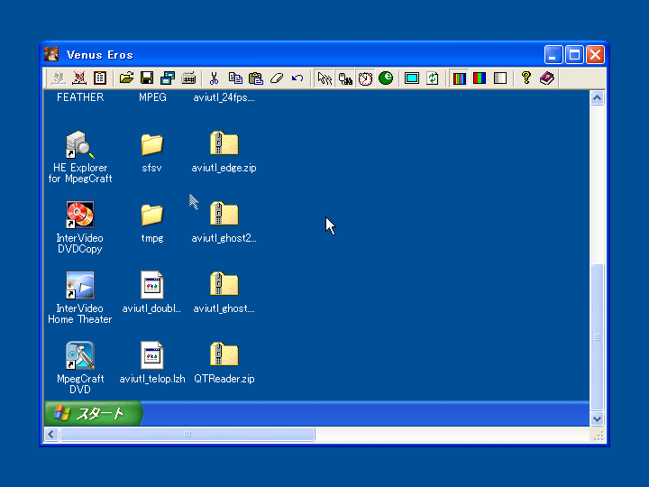This screenshot has width=649, height=487.
Task: Click the horizontal scrollbar left arrow
Action: [51, 434]
